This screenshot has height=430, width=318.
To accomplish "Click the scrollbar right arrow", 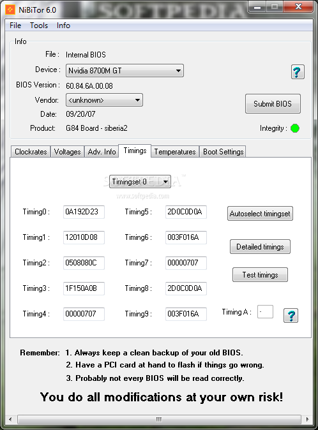I will click(x=307, y=419).
